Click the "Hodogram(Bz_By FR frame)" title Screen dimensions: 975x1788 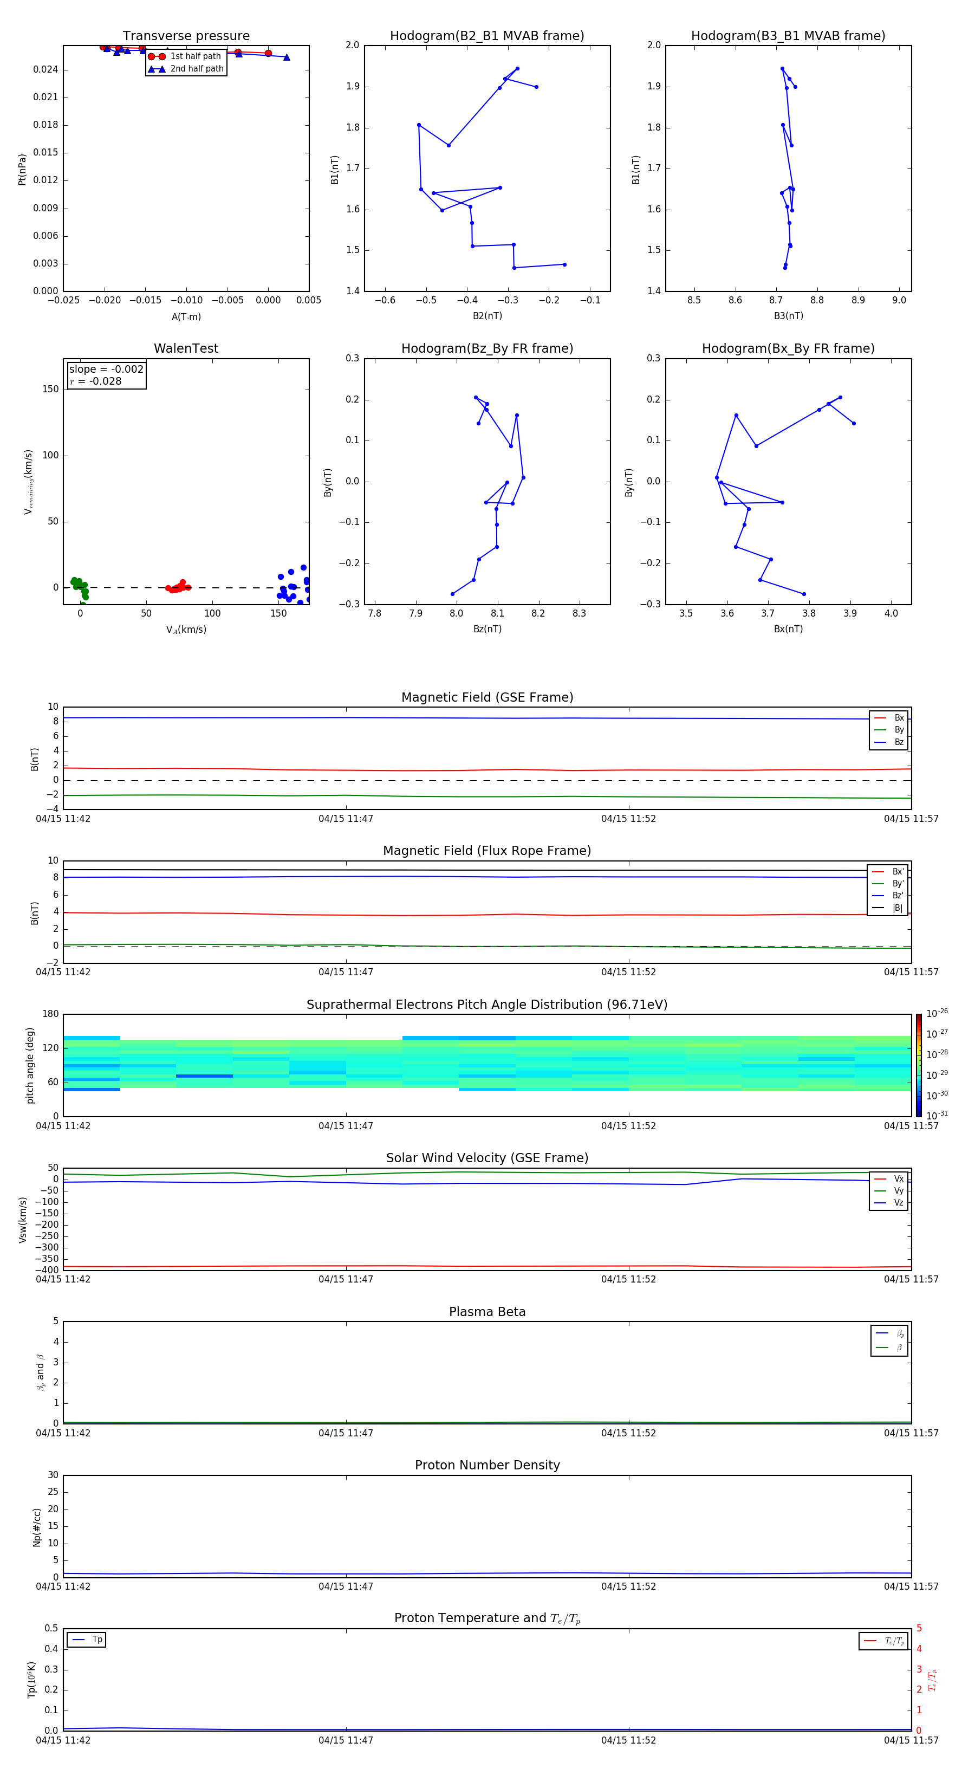(x=487, y=348)
